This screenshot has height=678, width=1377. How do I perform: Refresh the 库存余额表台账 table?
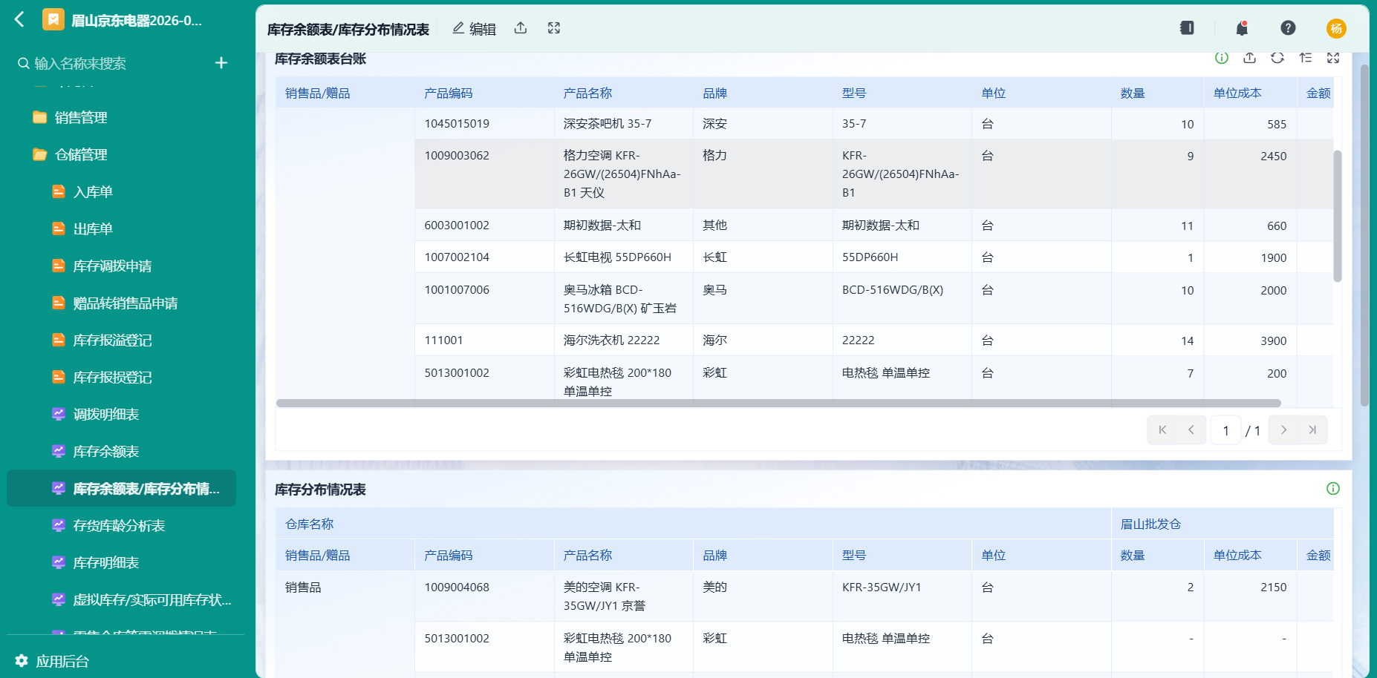[1277, 58]
